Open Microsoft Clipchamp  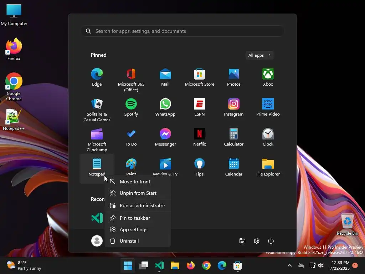coord(97,141)
